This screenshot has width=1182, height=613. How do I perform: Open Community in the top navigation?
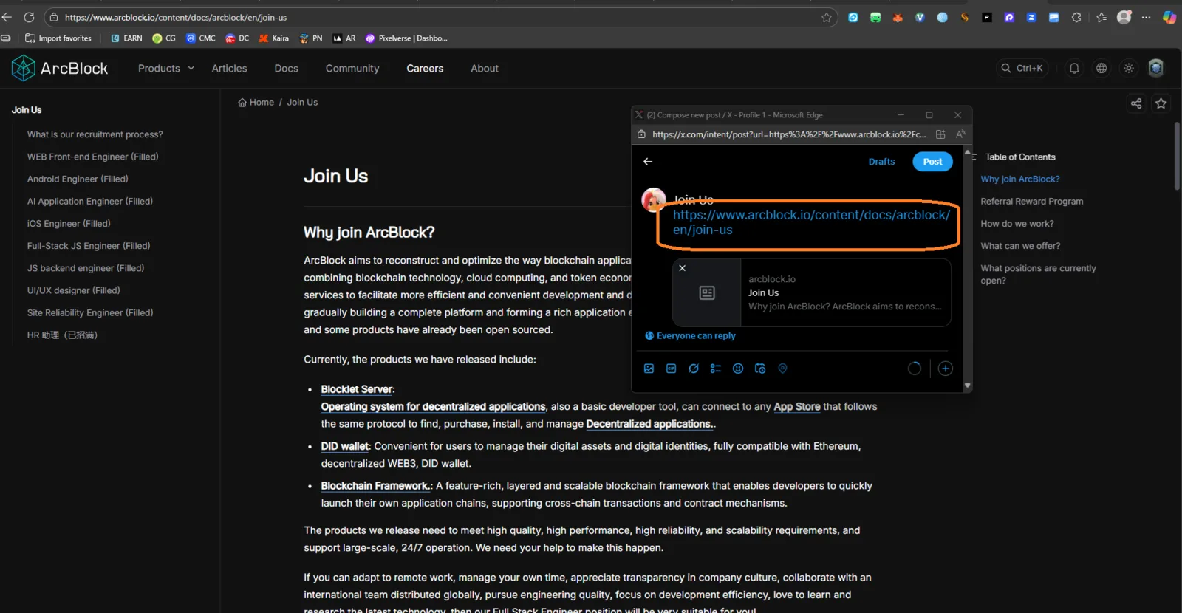[352, 68]
